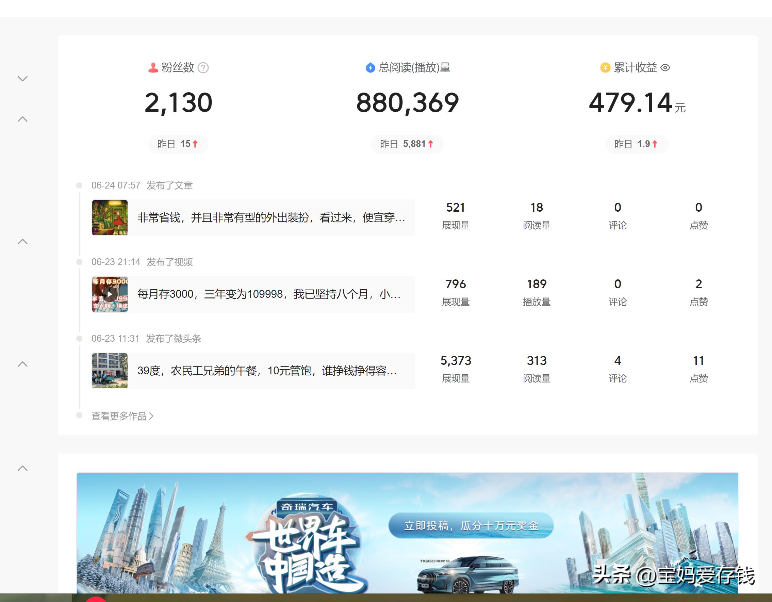
Task: Click the upward red arrow beside 昨日 1.9
Action: 655,144
